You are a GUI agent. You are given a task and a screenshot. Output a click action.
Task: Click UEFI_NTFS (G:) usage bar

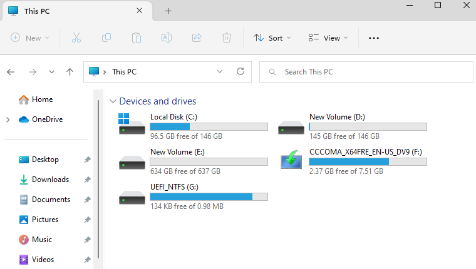pos(209,197)
